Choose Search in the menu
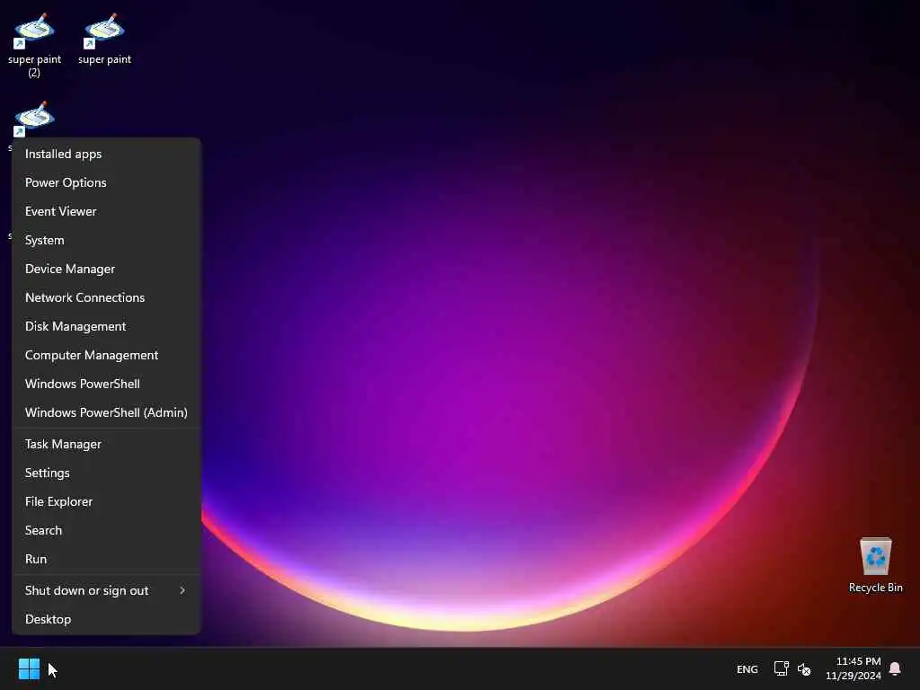920x690 pixels. (x=106, y=530)
